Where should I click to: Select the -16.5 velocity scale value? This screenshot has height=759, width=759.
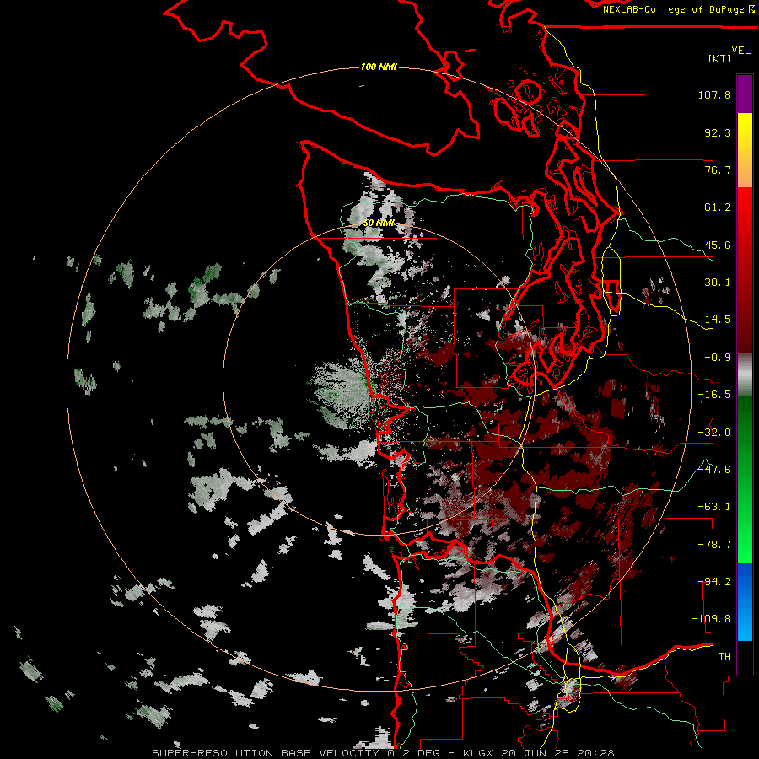tap(714, 395)
